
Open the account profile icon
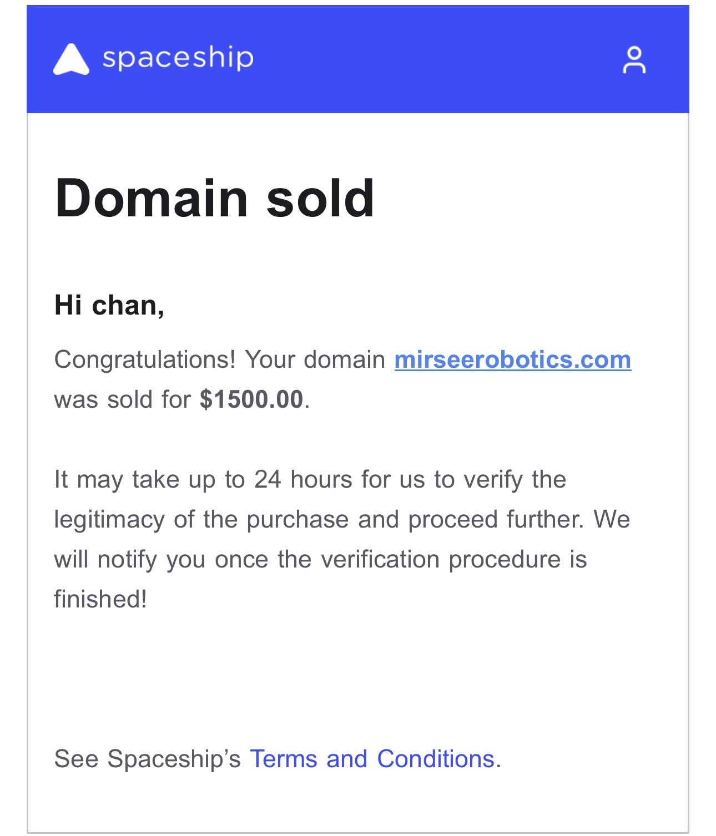(634, 60)
